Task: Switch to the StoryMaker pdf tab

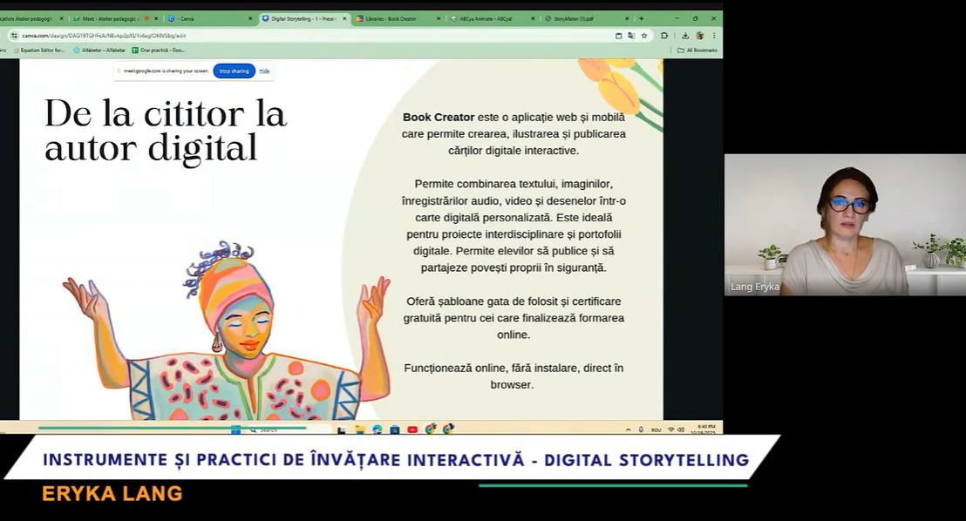Action: click(x=585, y=18)
